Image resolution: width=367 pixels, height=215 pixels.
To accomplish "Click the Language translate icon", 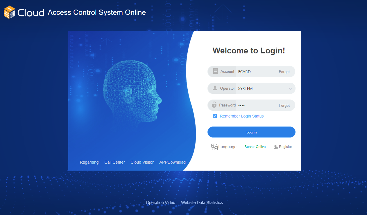I will click(214, 147).
